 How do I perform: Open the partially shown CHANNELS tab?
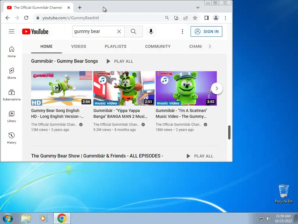click(195, 46)
